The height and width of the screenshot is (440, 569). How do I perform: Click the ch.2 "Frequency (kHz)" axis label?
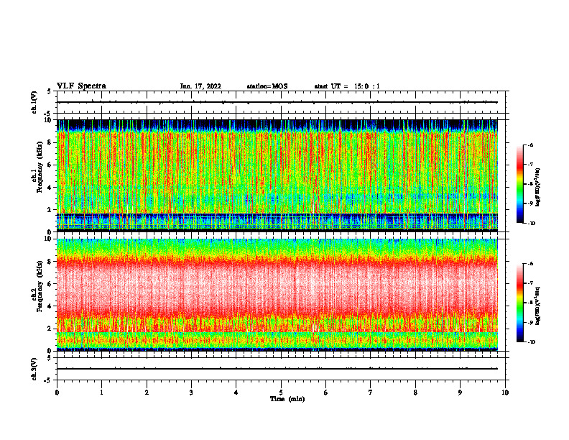[40, 286]
